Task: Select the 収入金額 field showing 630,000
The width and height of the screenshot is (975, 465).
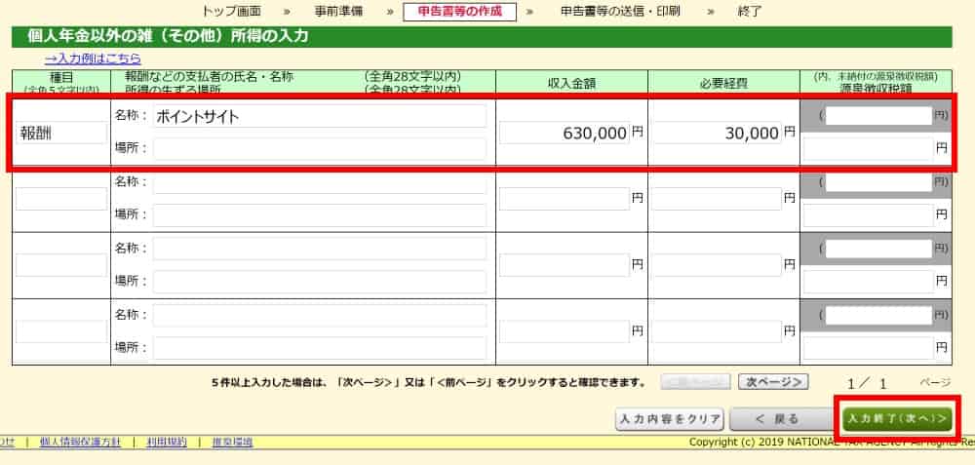Action: coord(565,133)
